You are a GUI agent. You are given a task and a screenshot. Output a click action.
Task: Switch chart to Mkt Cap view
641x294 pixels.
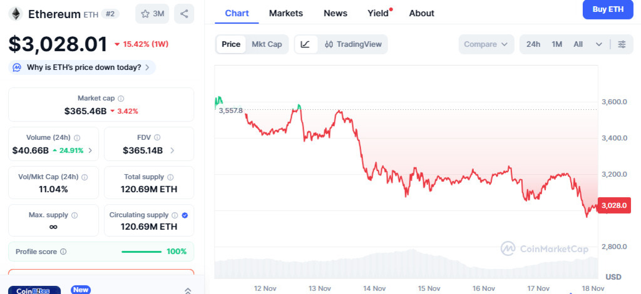(267, 44)
